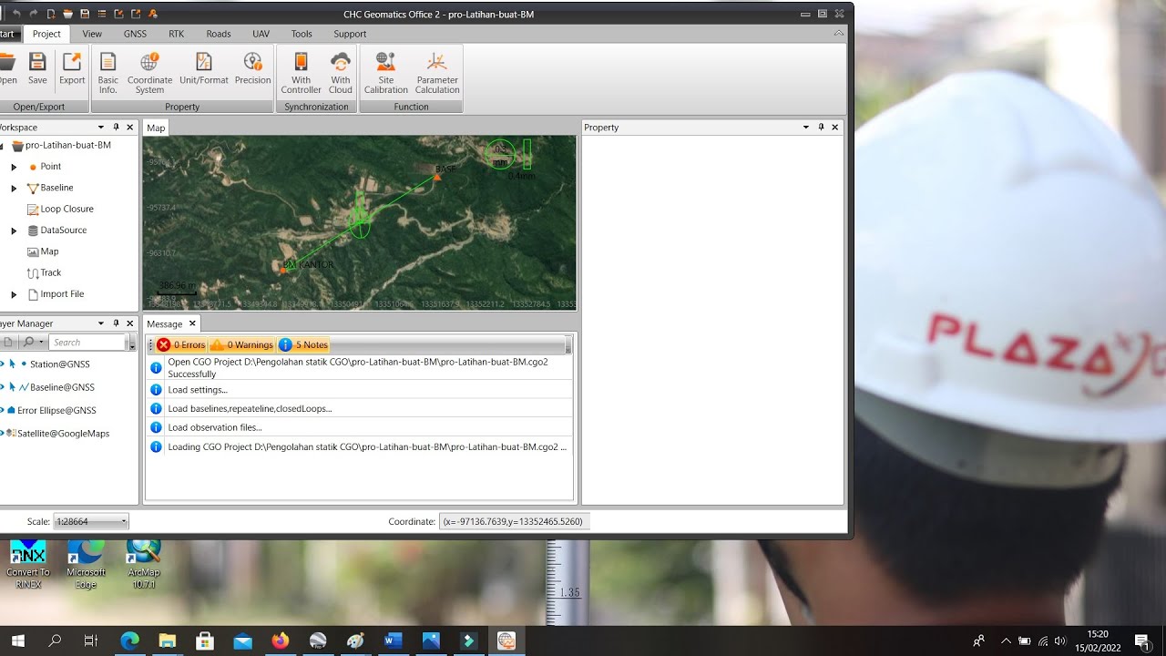Synchronize With Controller
1166x656 pixels.
(301, 73)
